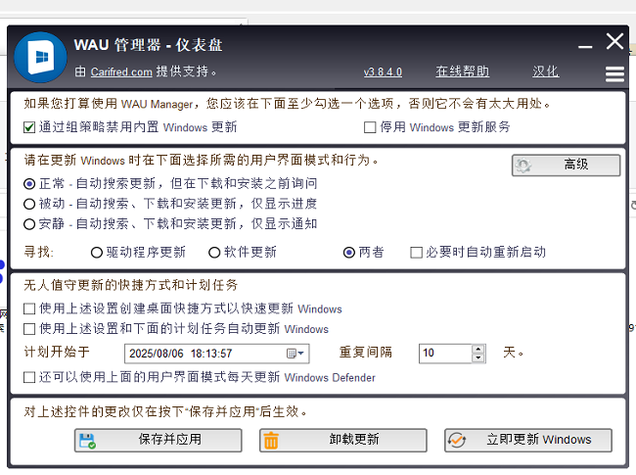Open the calendar dropdown of 计划开始于
Screen dimensions: 636x475
pos(295,354)
